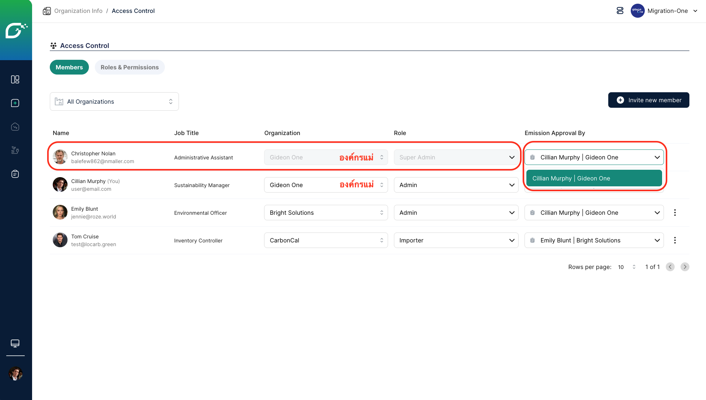
Task: Expand the All Organizations filter dropdown
Action: [114, 101]
